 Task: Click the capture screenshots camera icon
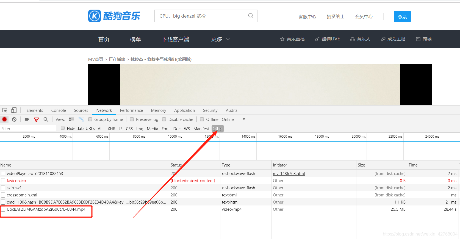(x=27, y=119)
